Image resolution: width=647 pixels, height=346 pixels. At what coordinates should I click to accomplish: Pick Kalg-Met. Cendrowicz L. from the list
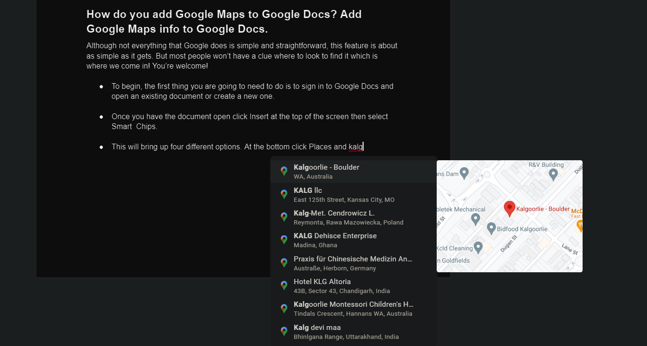pos(353,217)
